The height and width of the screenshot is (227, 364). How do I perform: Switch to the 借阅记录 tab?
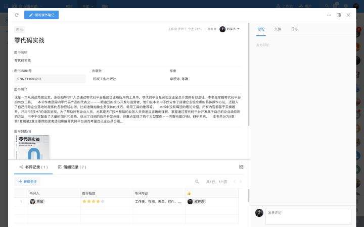[72, 167]
